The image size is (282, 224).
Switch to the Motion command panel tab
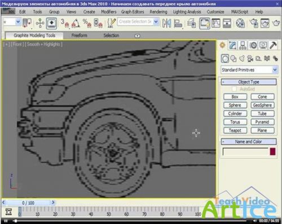click(x=253, y=45)
